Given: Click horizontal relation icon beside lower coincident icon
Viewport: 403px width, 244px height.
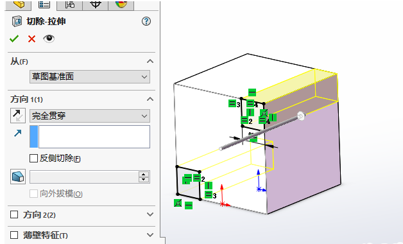Looking at the screenshot, I should click(189, 205).
